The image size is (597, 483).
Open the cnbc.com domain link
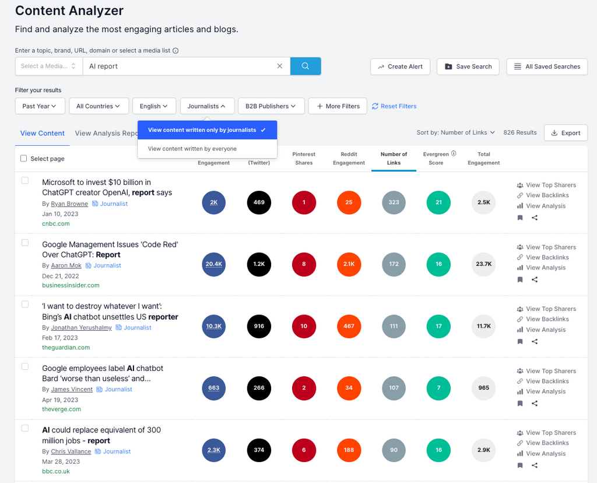[55, 223]
